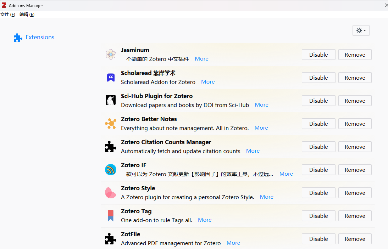The width and height of the screenshot is (388, 249).
Task: Select Zotero Citation Counts Manager title
Action: pos(166,142)
